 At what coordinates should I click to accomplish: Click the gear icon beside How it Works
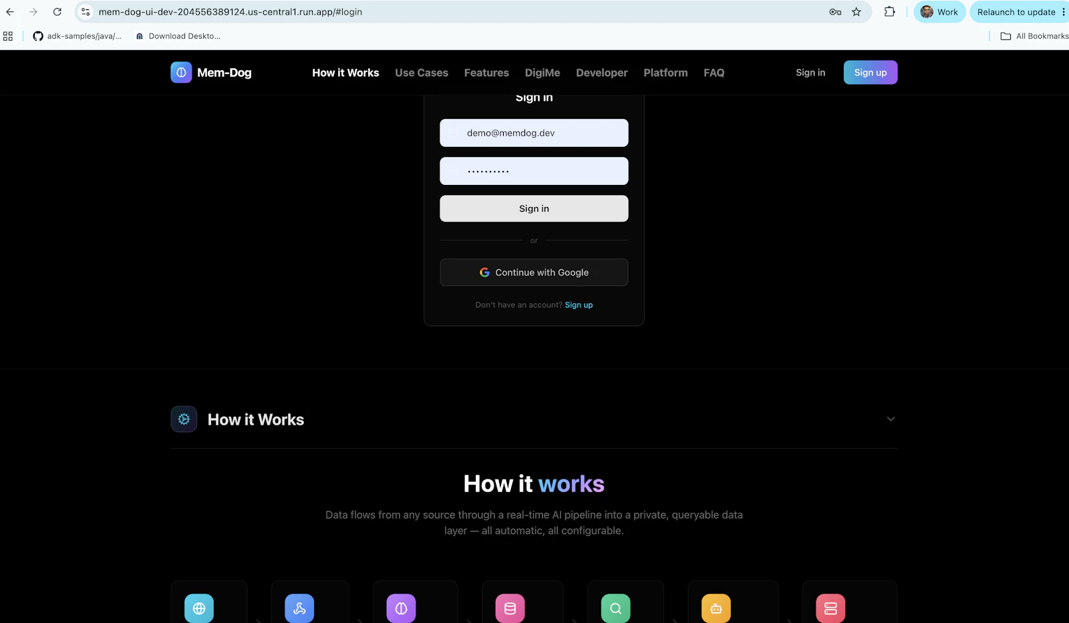click(184, 419)
